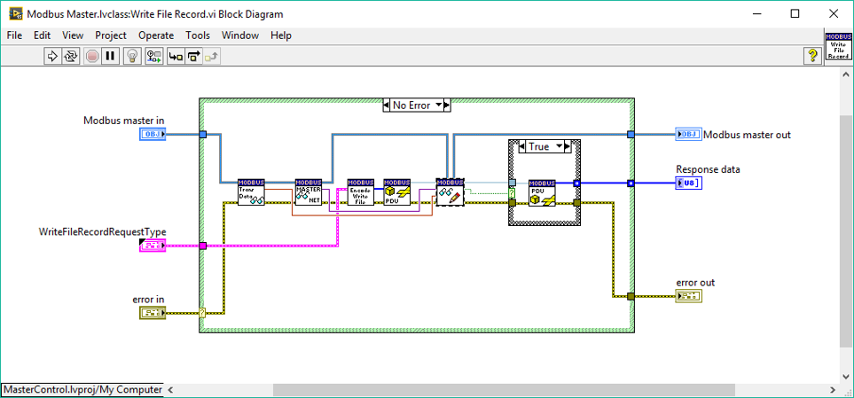Image resolution: width=854 pixels, height=398 pixels.
Task: Select Modbus master in OBJ terminal
Action: 152,134
